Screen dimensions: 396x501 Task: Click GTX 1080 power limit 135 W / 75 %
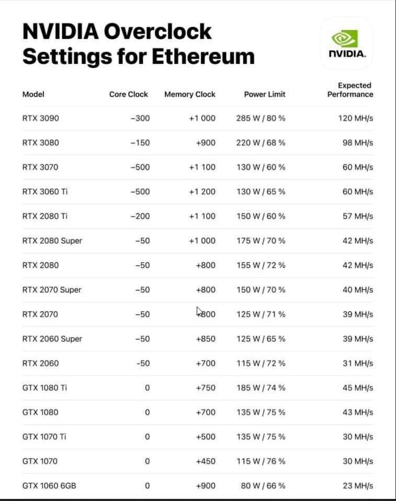point(261,412)
